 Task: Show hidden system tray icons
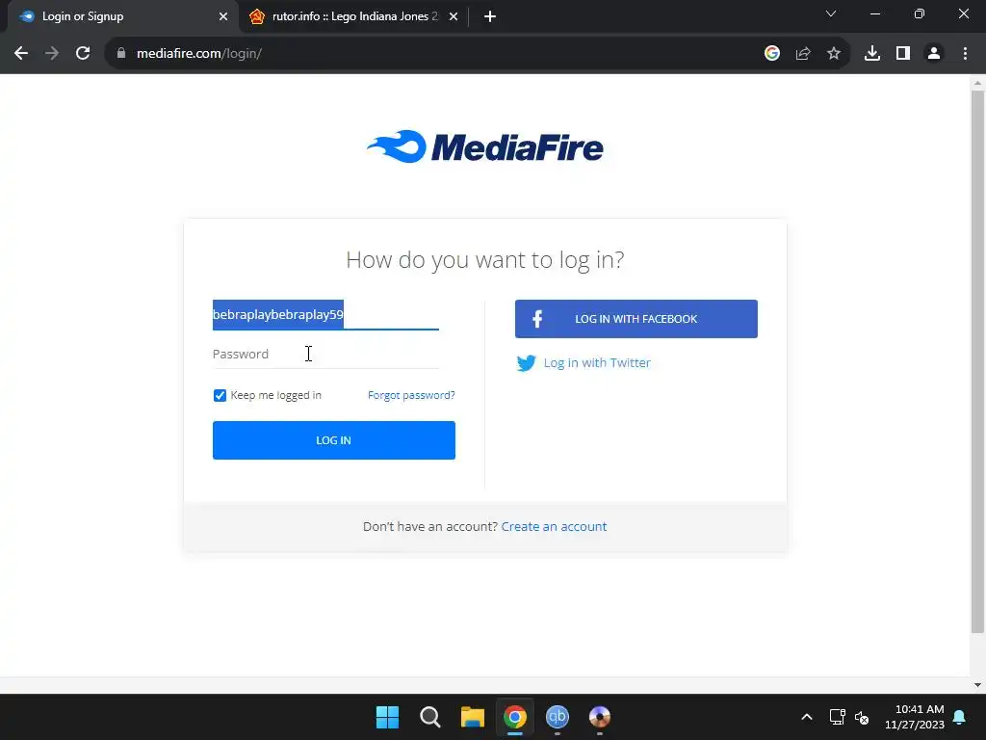click(x=807, y=717)
